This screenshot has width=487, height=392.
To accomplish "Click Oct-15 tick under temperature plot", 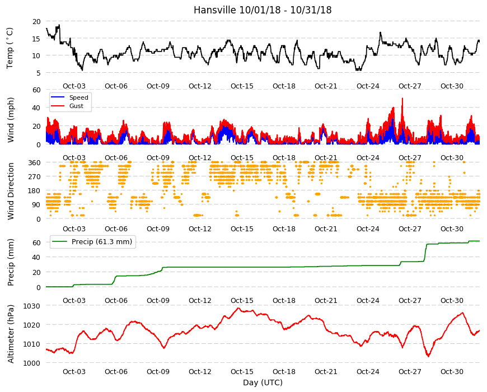I will 242,86.
